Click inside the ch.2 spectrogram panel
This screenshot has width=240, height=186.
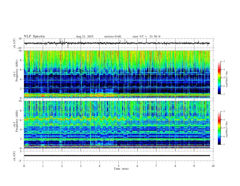pyautogui.click(x=117, y=125)
